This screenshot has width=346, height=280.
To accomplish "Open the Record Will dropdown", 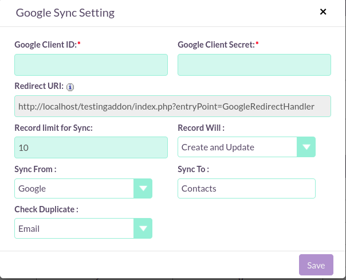I will click(x=246, y=147).
